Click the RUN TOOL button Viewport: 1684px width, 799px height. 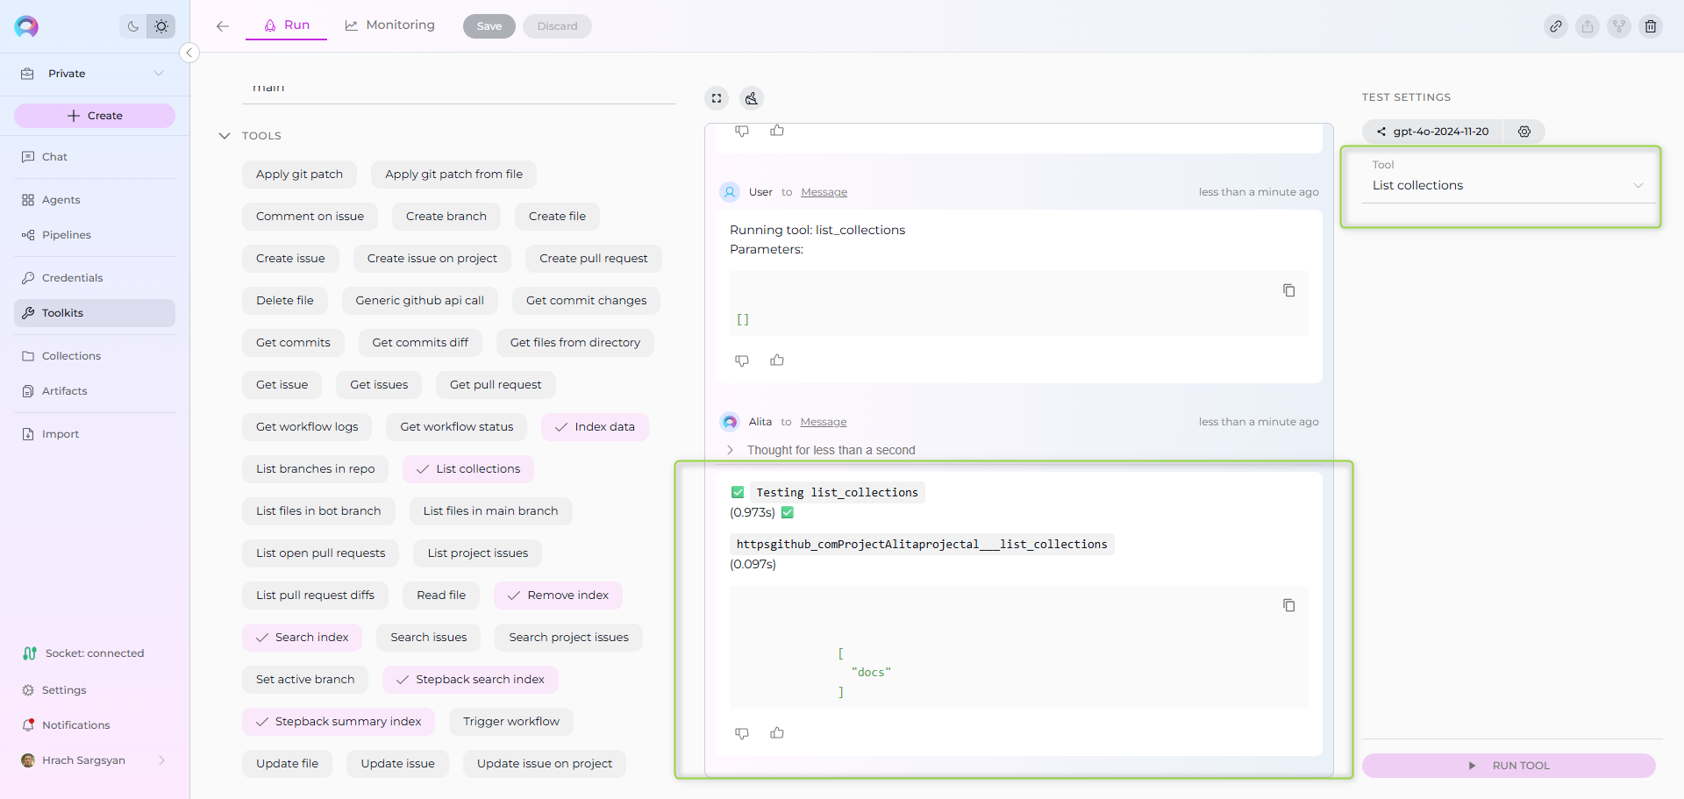1509,766
